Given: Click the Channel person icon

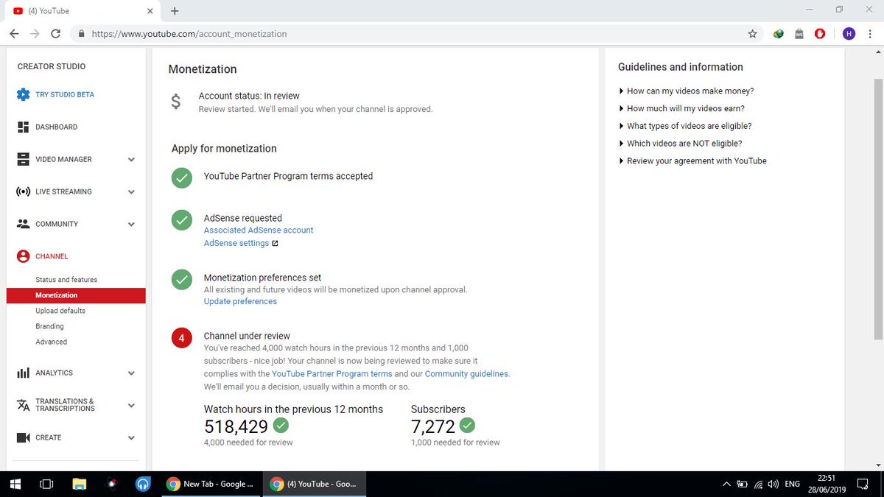Looking at the screenshot, I should point(23,256).
